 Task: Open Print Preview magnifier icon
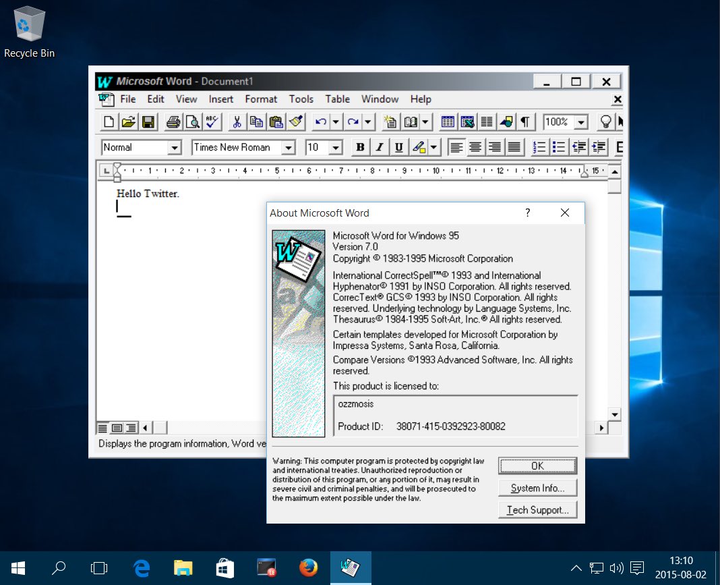point(192,121)
